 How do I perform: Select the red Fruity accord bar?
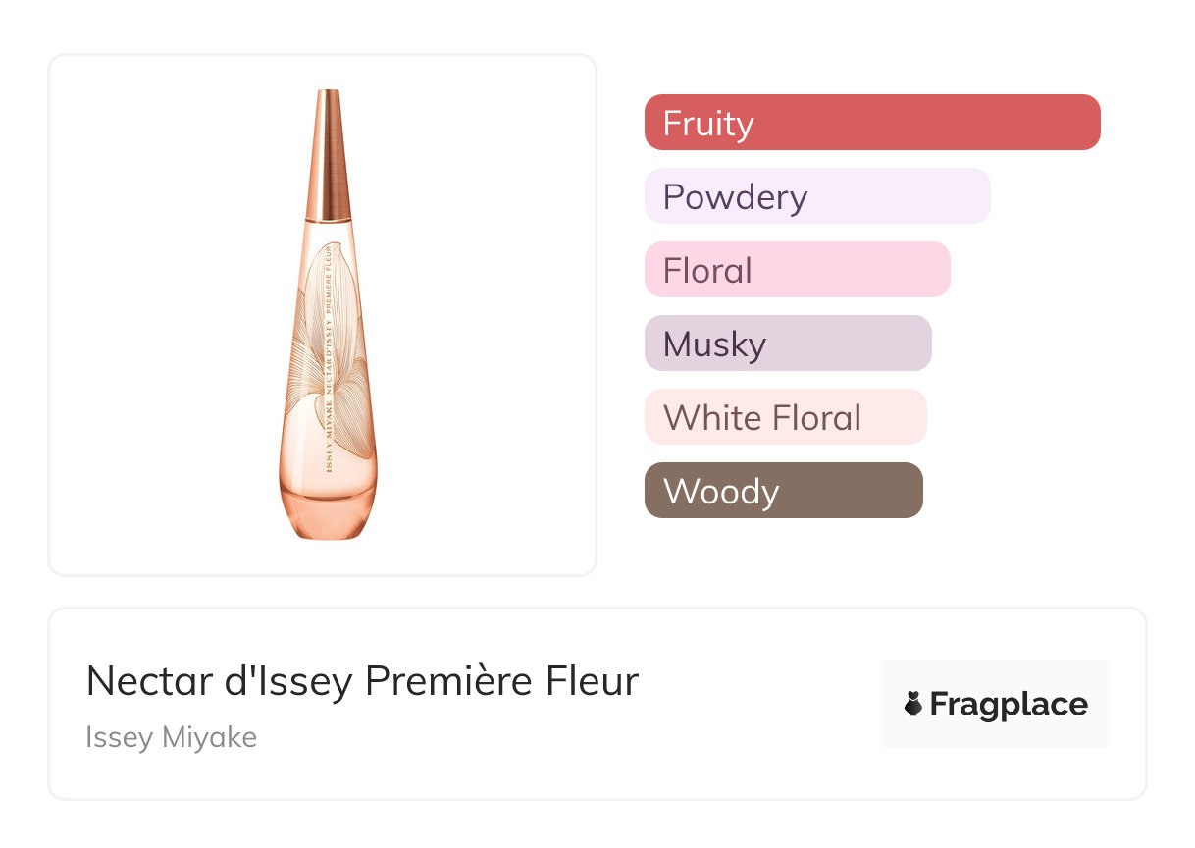tap(872, 123)
